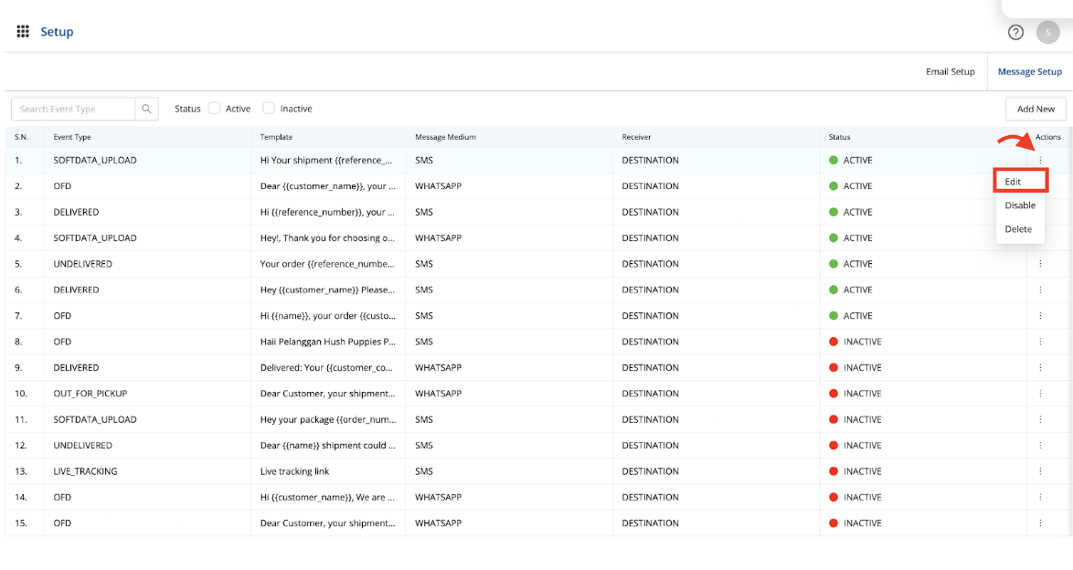Focus the Search Event Type field

tap(75, 109)
